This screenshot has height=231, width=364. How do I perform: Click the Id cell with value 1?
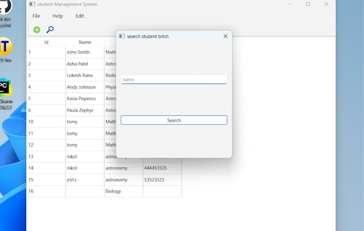point(46,52)
